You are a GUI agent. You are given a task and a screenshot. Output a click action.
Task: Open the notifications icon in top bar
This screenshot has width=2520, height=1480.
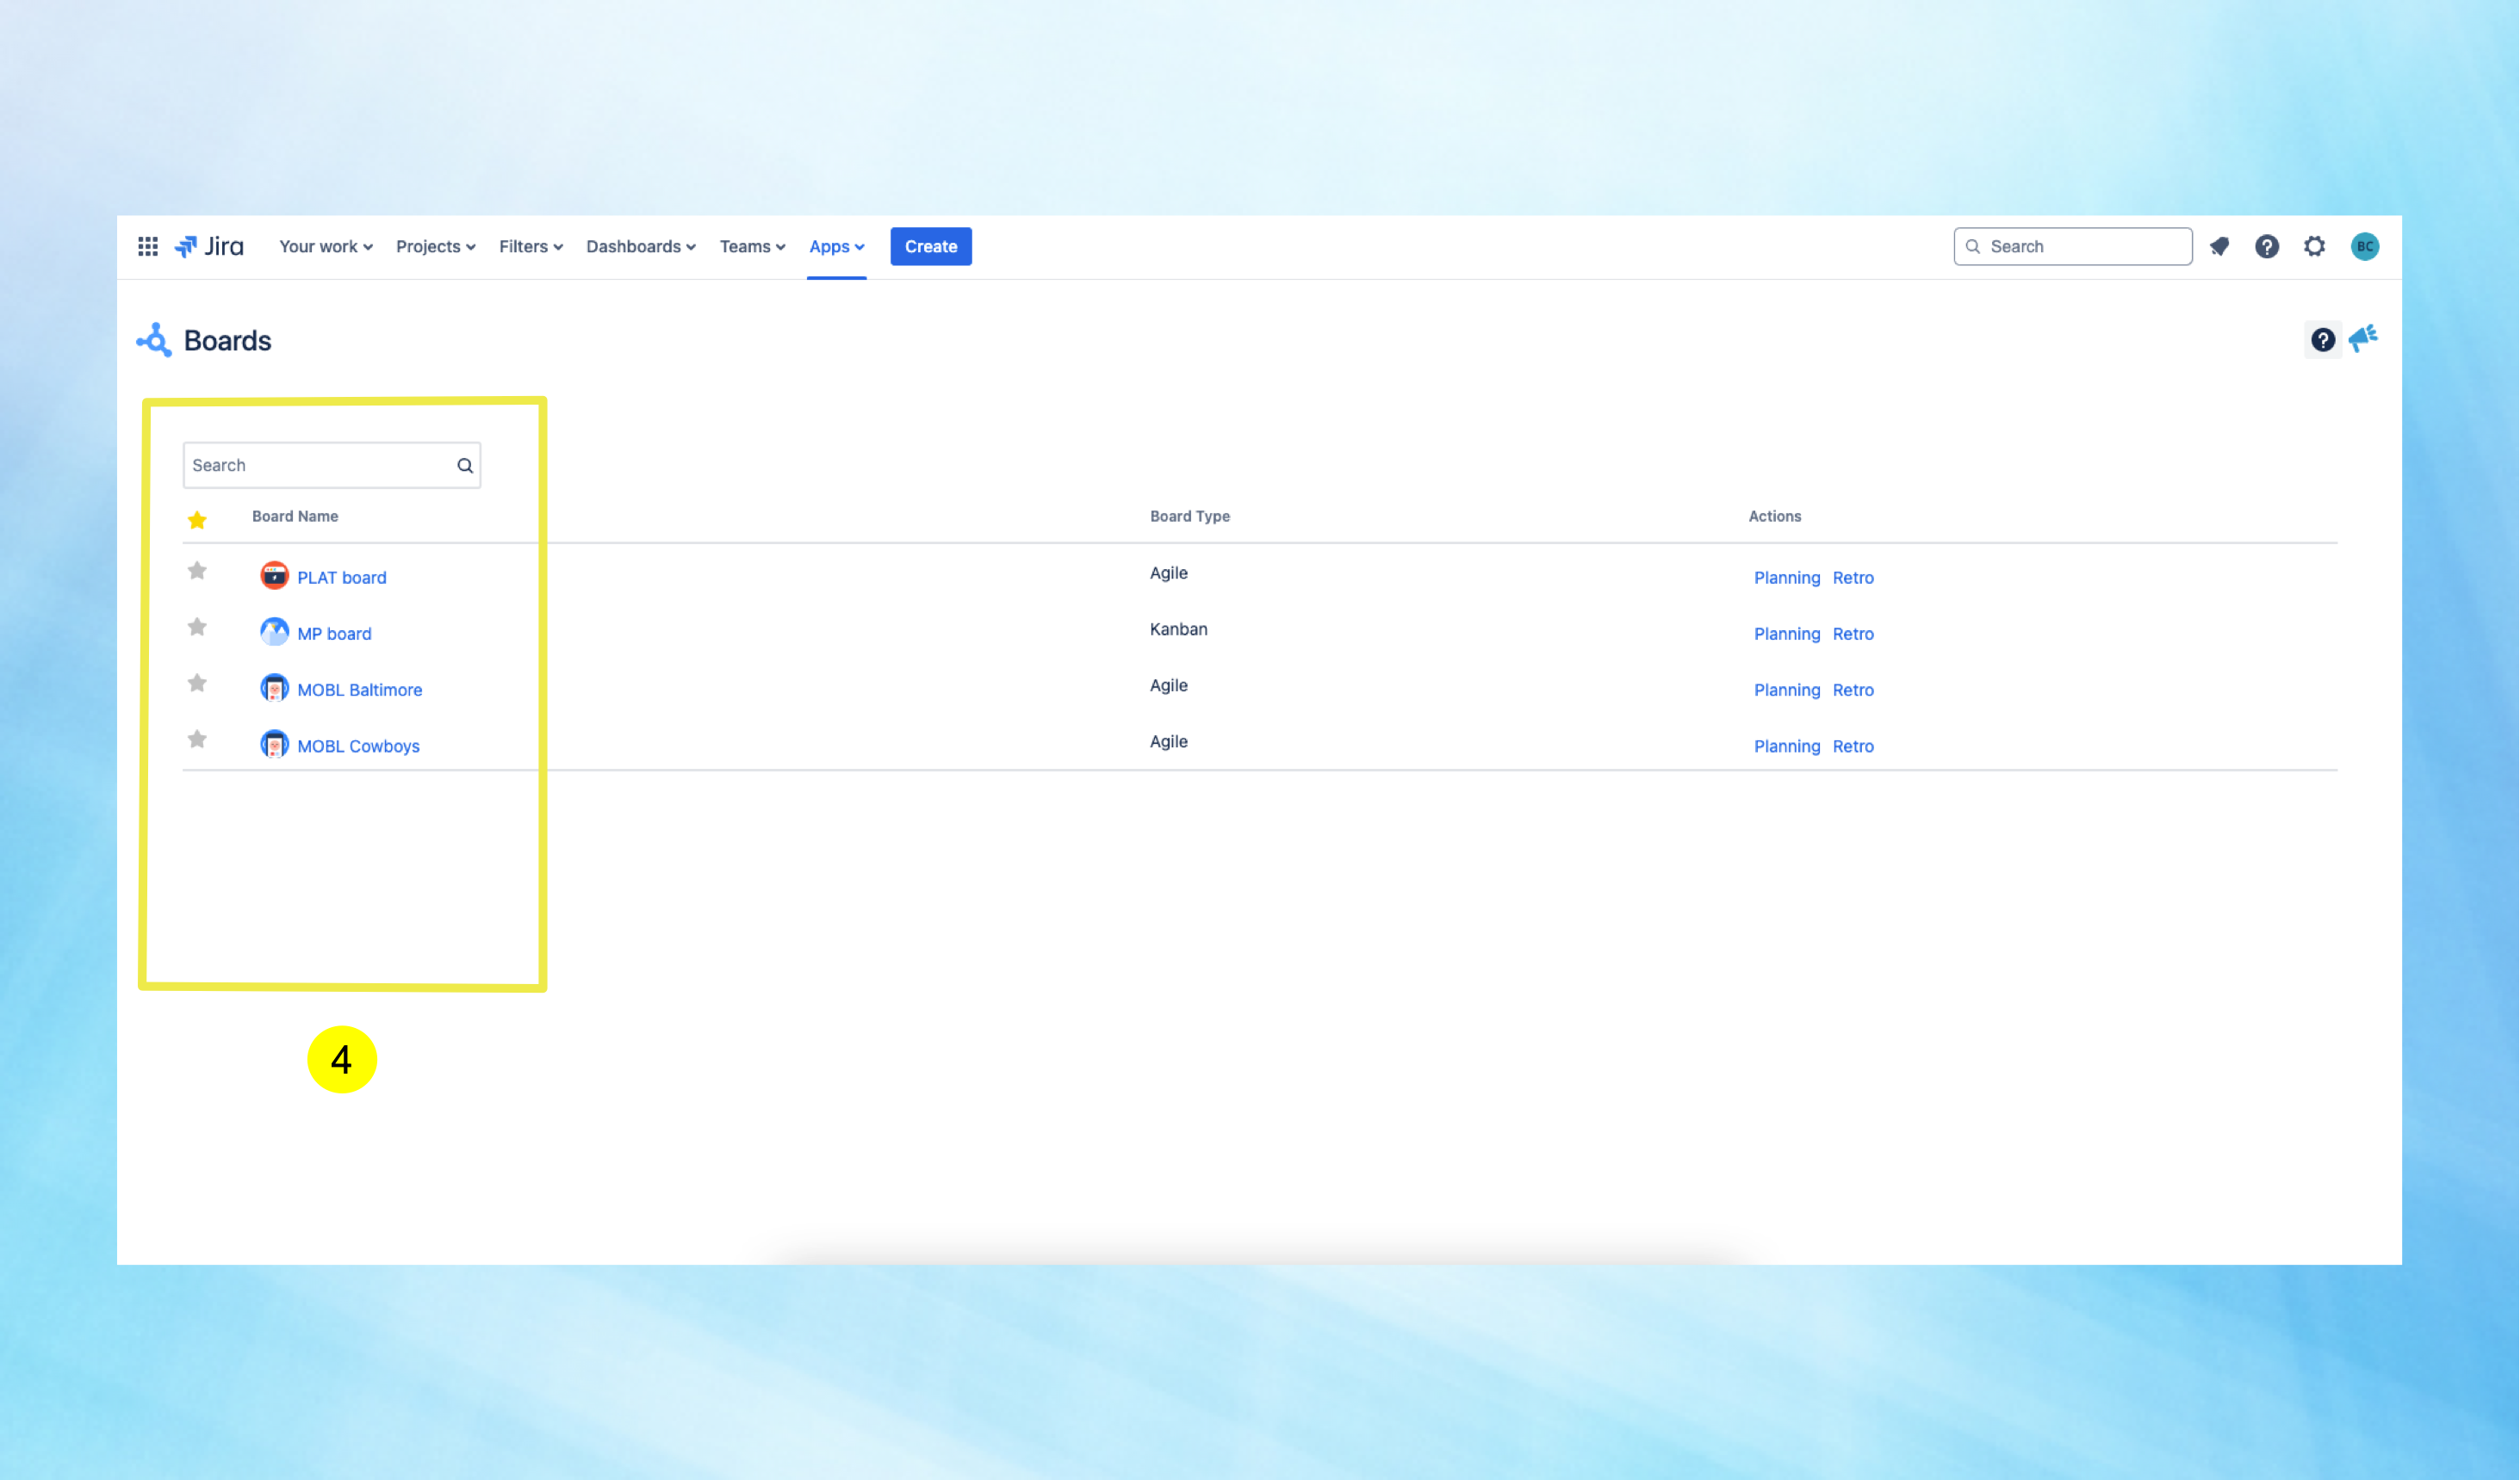point(2219,246)
